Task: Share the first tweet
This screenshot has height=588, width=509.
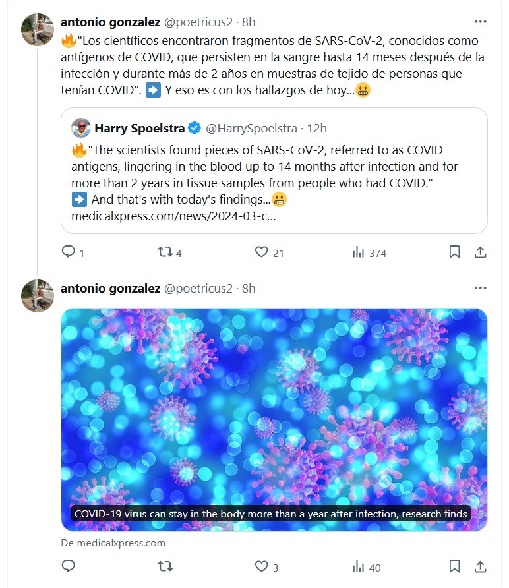Action: (x=481, y=252)
